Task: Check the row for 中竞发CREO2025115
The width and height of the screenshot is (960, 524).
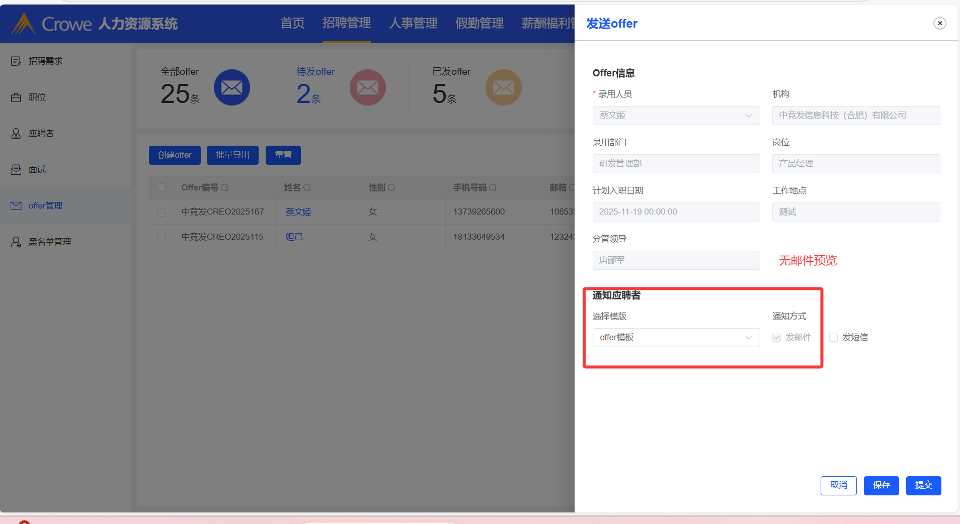Action: tap(162, 237)
